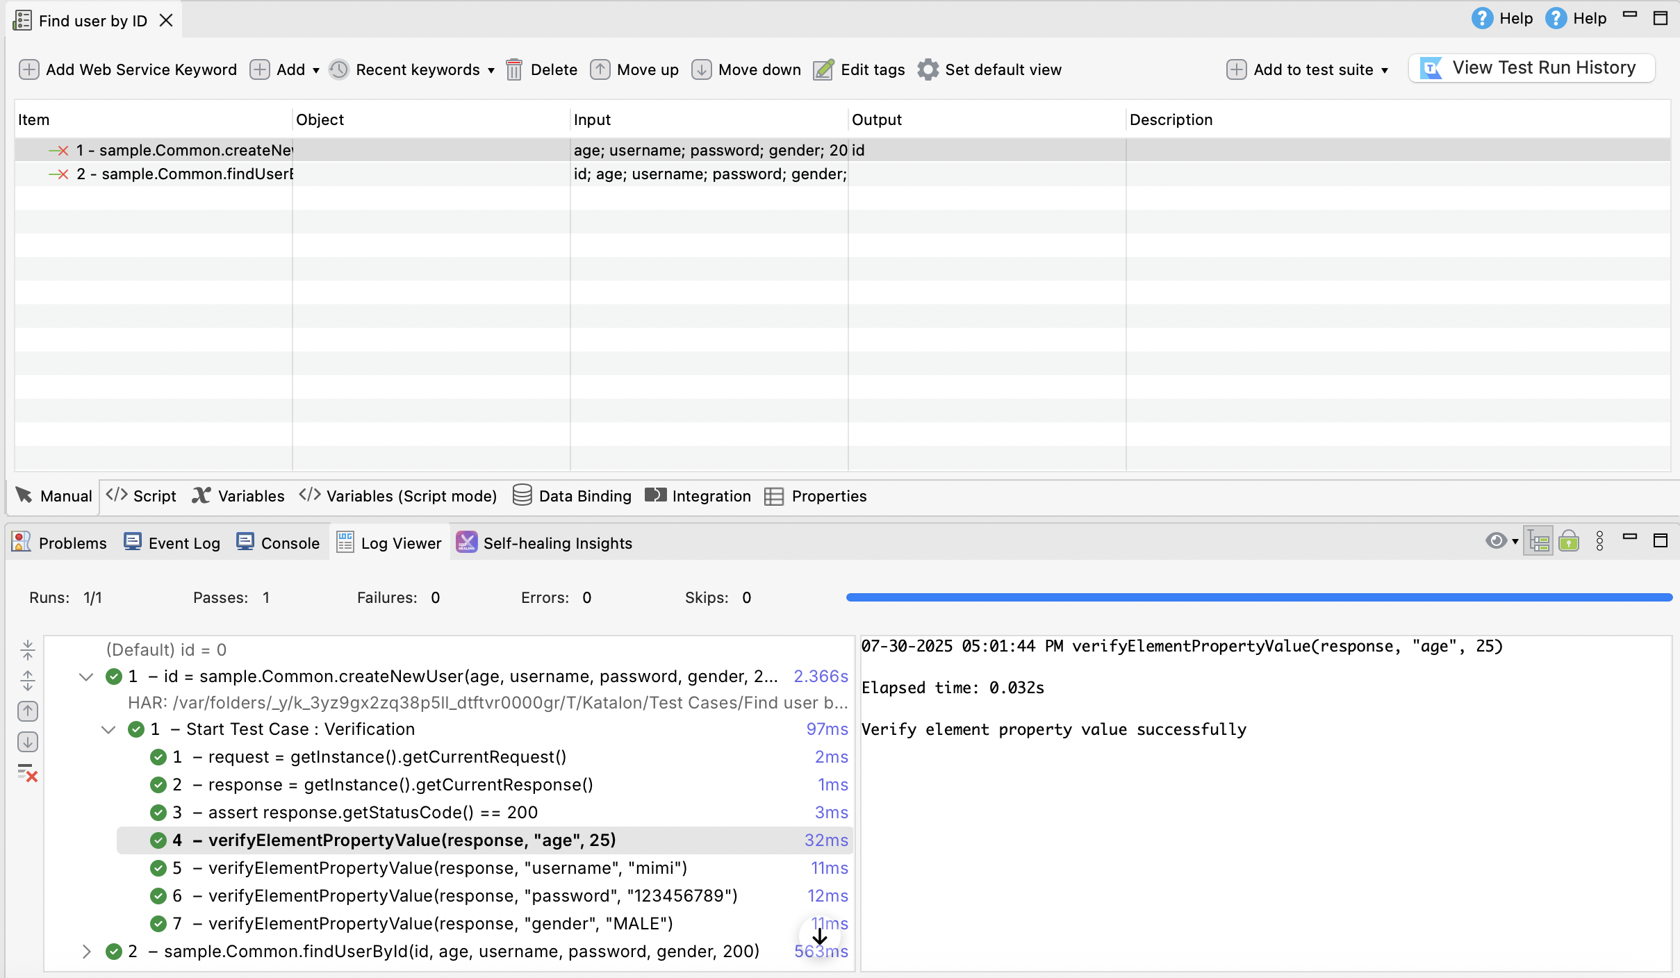The height and width of the screenshot is (978, 1680).
Task: Click the Failures: 0 counter
Action: (x=398, y=597)
